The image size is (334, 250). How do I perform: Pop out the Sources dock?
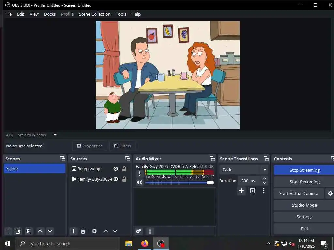tap(128, 159)
